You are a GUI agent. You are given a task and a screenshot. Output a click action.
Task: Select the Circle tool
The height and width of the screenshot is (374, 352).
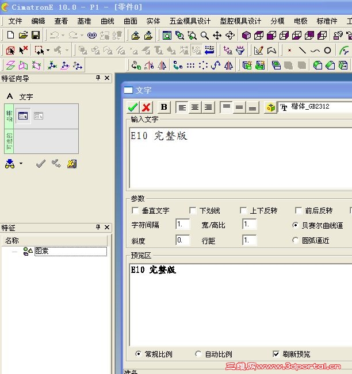328,51
